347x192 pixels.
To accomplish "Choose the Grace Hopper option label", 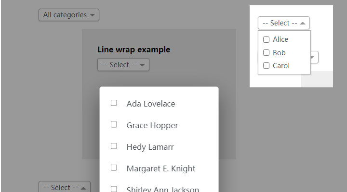I will click(x=152, y=125).
